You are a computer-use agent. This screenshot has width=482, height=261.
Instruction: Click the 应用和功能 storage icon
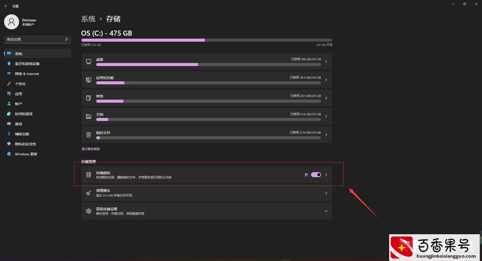[88, 80]
